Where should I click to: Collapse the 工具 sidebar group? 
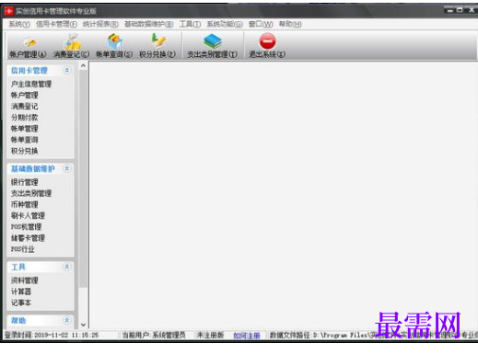point(66,267)
